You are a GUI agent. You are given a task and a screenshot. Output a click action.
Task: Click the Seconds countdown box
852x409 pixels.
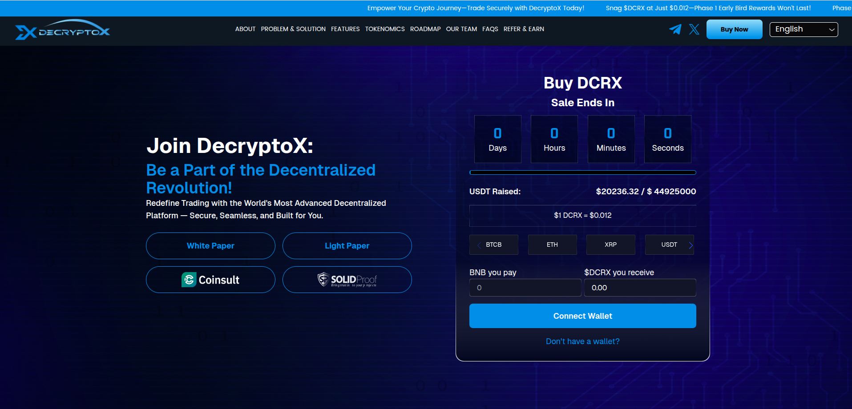pyautogui.click(x=668, y=139)
